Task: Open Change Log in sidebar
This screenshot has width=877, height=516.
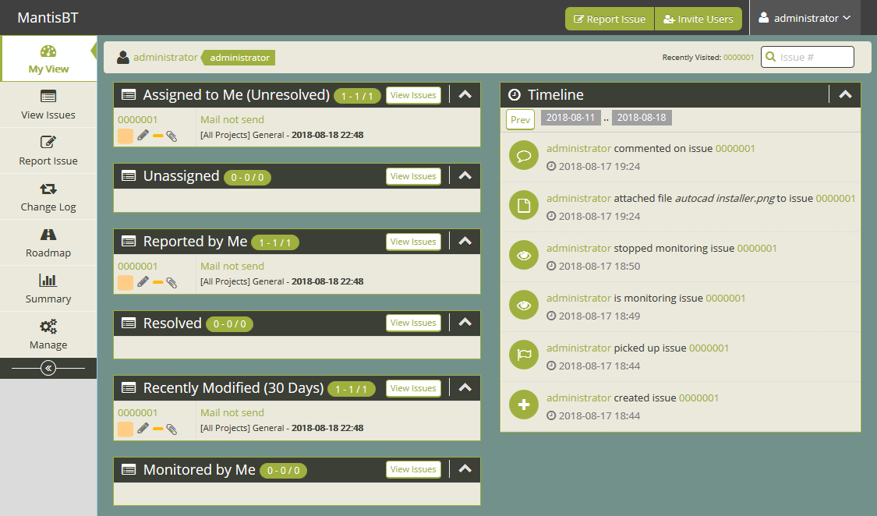Action: tap(48, 196)
